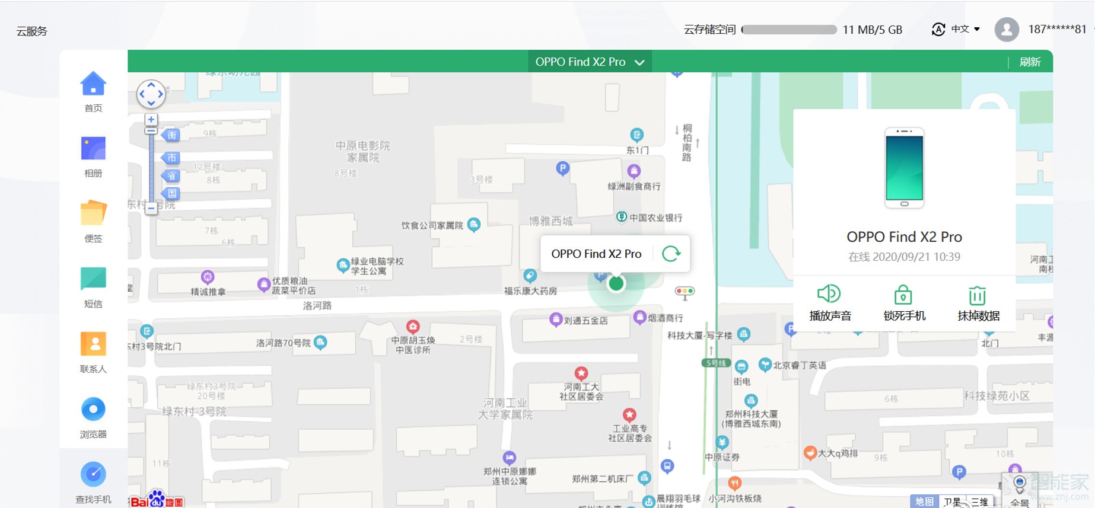Switch to 三维 3D view

click(979, 501)
